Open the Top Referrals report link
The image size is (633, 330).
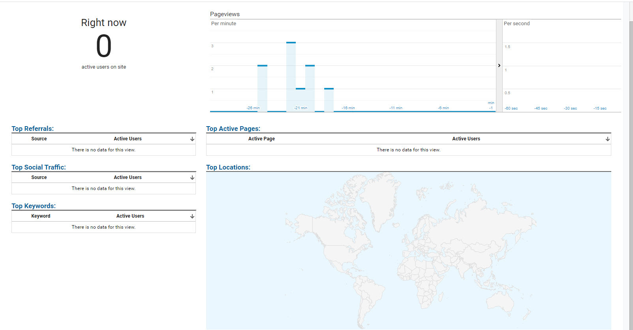tap(32, 129)
